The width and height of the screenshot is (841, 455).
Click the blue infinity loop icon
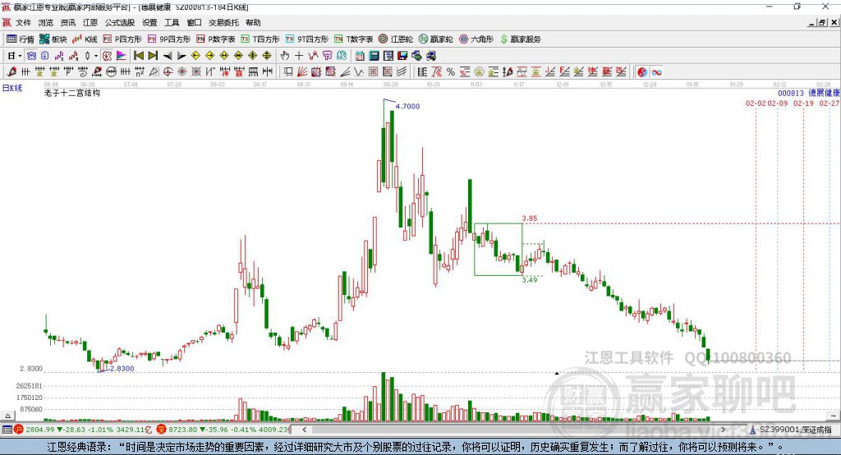point(656,72)
